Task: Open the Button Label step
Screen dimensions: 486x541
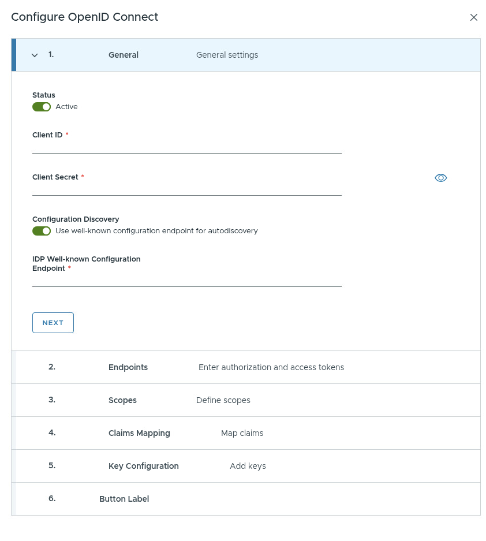Action: 124,499
